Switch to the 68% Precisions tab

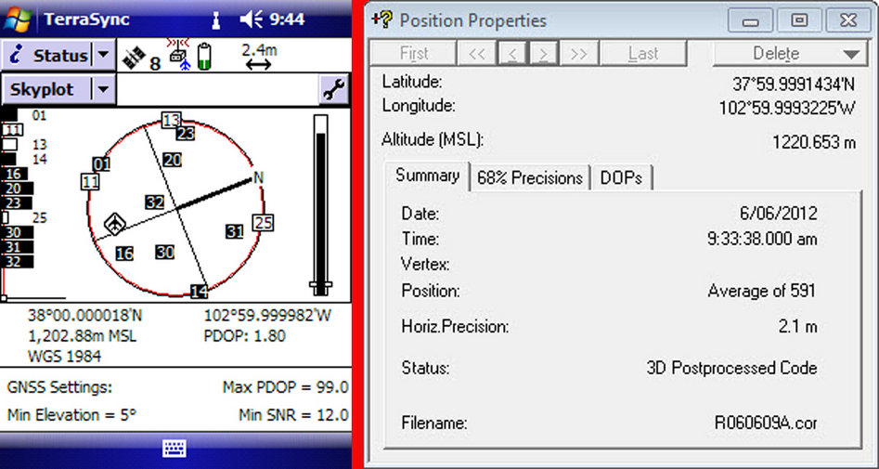click(x=530, y=178)
